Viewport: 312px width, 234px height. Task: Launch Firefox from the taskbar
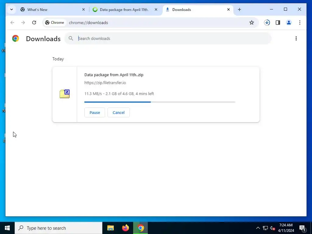125,228
